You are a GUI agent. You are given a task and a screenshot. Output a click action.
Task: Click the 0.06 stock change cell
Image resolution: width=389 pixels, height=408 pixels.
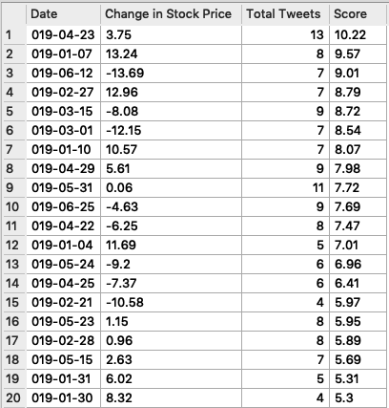[171, 188]
